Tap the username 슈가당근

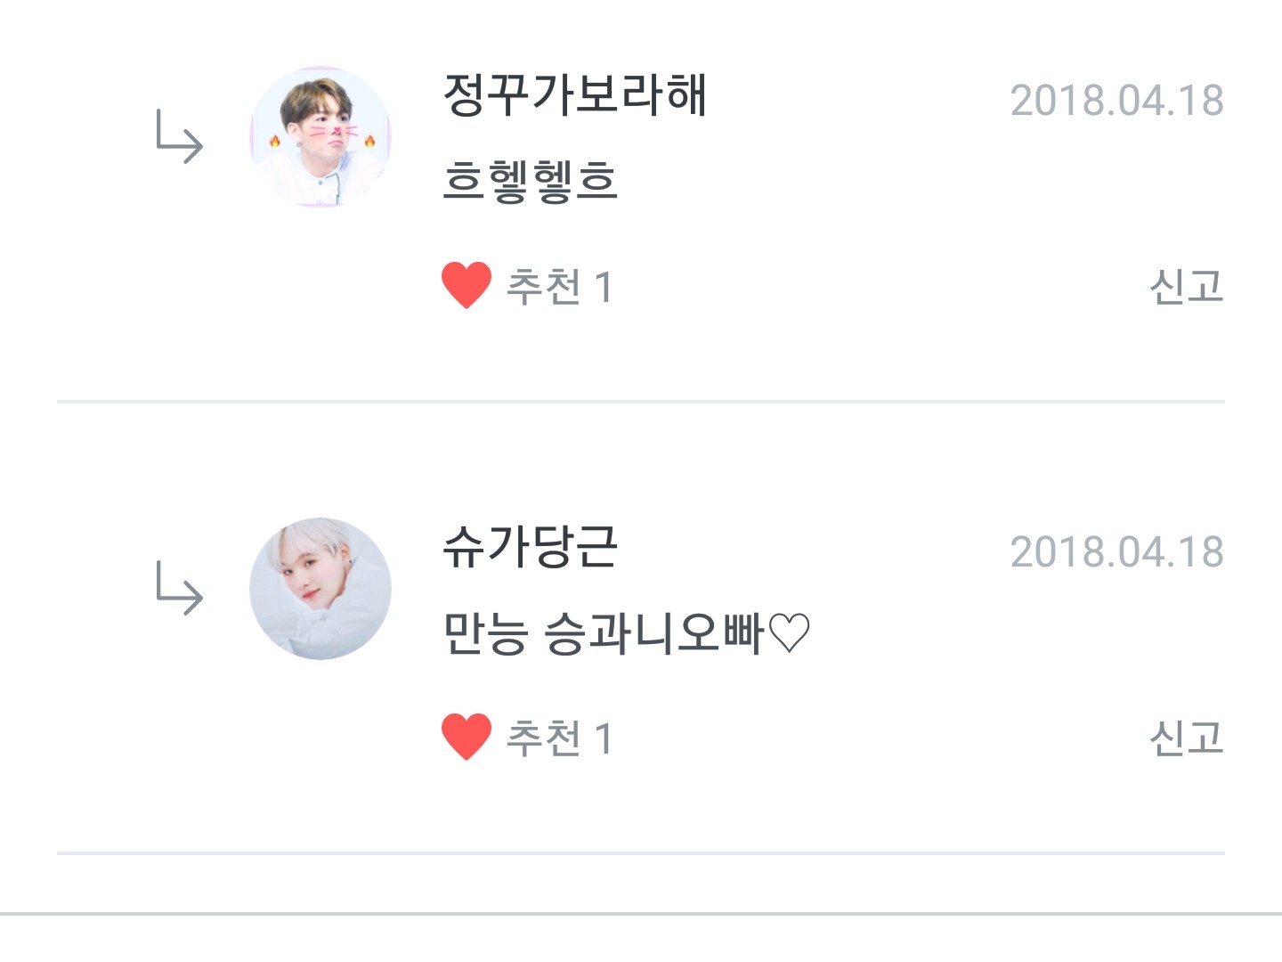(531, 547)
